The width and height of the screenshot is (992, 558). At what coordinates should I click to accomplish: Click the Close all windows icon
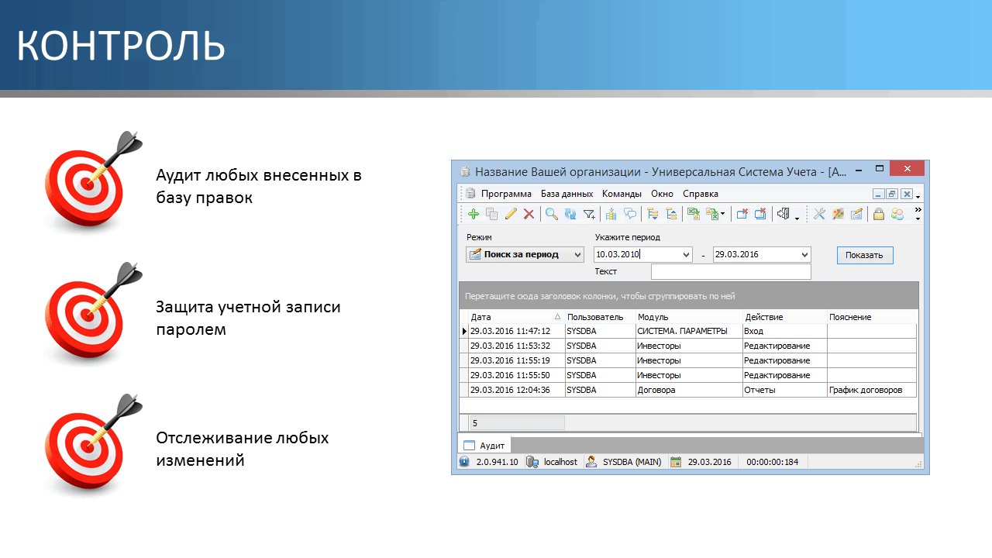760,214
